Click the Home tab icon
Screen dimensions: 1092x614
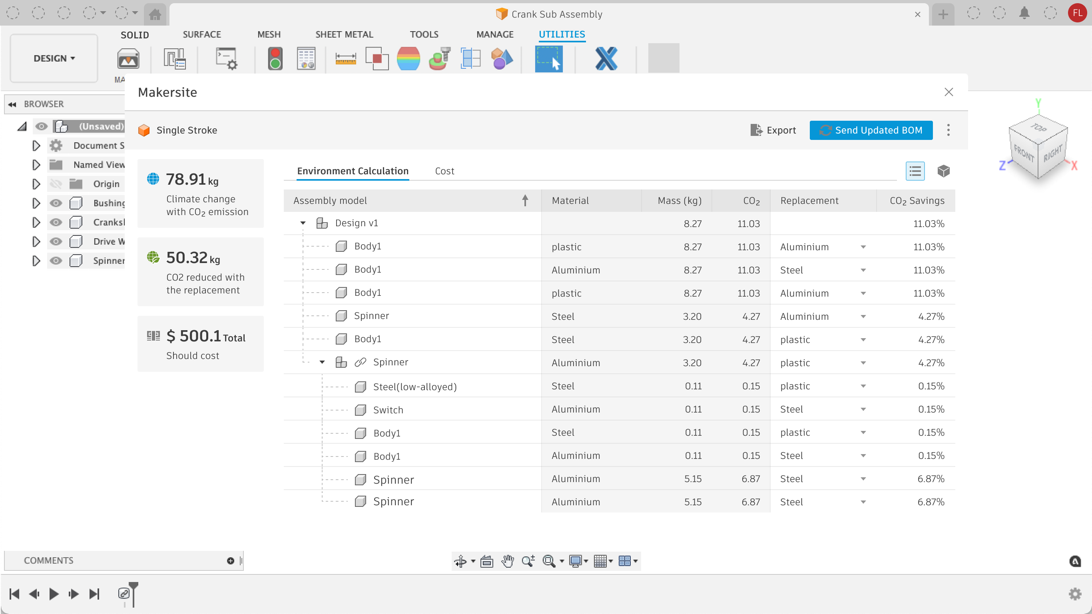pyautogui.click(x=155, y=14)
